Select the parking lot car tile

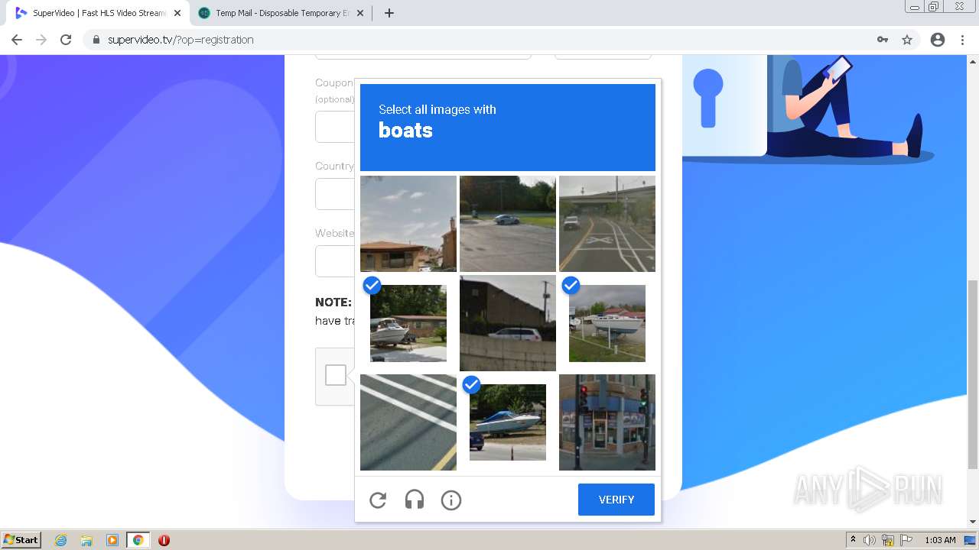click(508, 224)
